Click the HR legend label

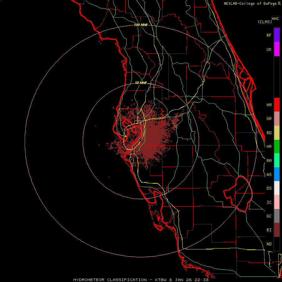pyautogui.click(x=269, y=147)
